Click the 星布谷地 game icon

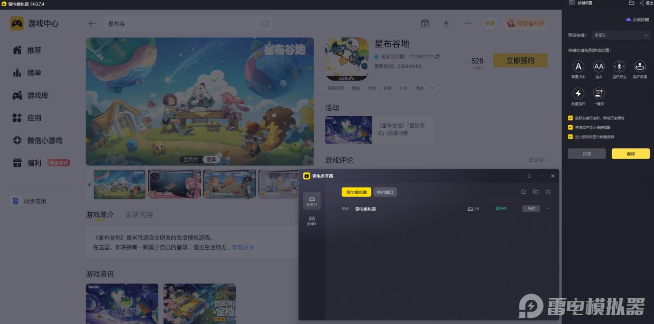(346, 59)
